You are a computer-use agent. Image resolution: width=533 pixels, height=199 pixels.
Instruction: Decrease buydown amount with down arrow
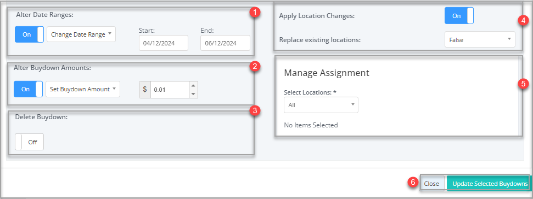point(193,93)
